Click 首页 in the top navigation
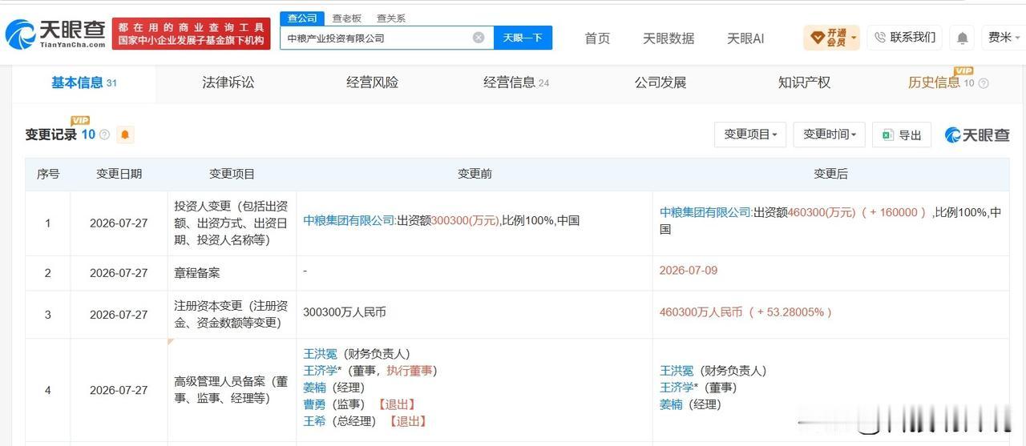This screenshot has width=1026, height=446. point(597,38)
